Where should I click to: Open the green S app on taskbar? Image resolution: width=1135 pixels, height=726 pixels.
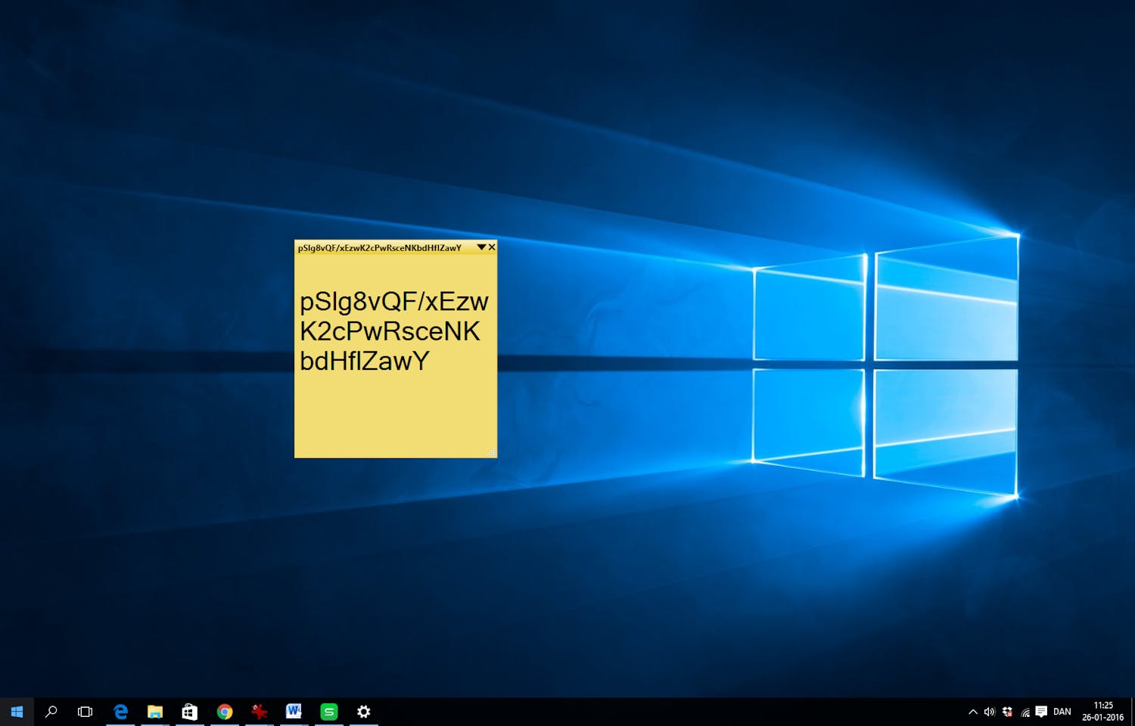coord(329,712)
